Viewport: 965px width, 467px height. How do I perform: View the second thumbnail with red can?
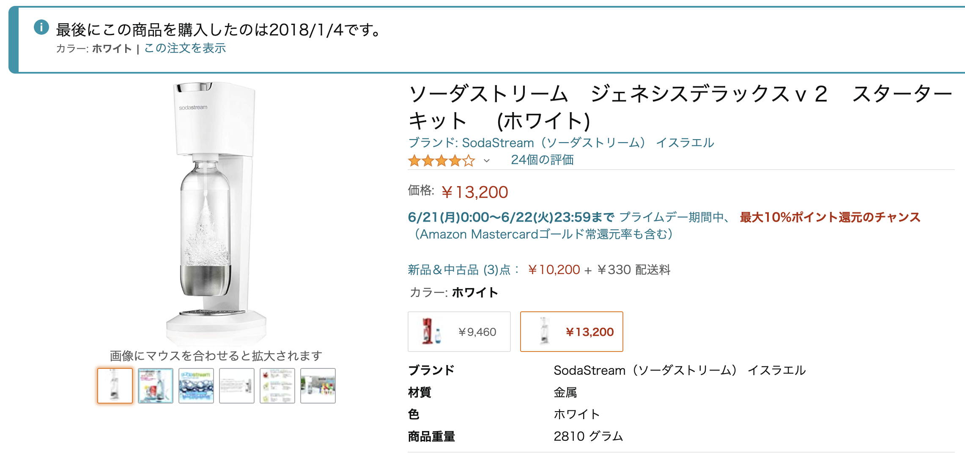(x=156, y=386)
